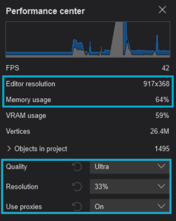This screenshot has height=221, width=176.
Task: Click the Quality dropdown chevron arrow
Action: tap(161, 166)
